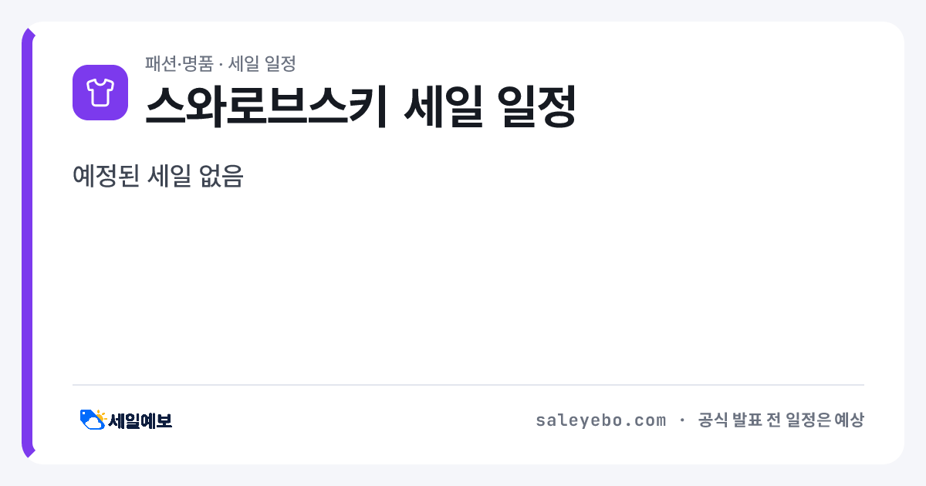This screenshot has width=926, height=486.
Task: Click 세일 일정 at the headline's end
Action: click(x=490, y=106)
